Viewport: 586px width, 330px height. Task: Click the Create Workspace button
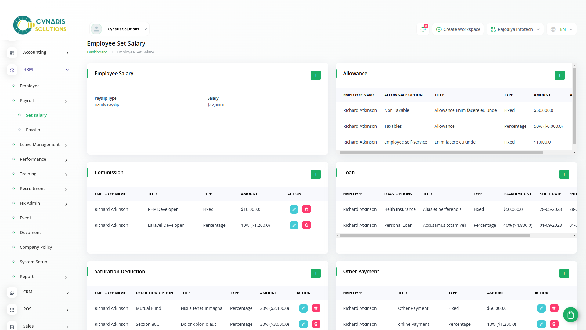[458, 29]
